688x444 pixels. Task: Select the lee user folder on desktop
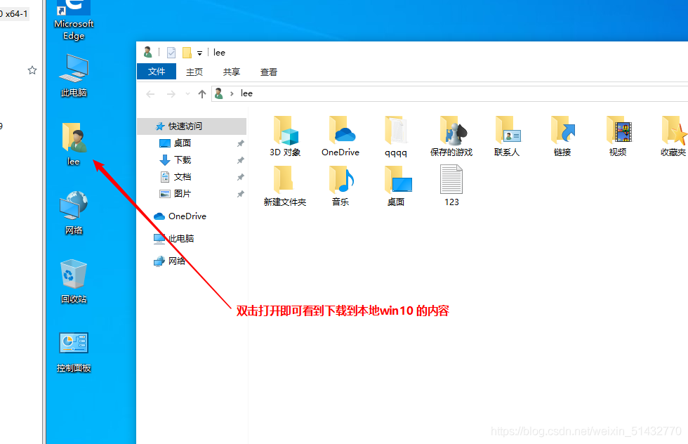[x=73, y=144]
